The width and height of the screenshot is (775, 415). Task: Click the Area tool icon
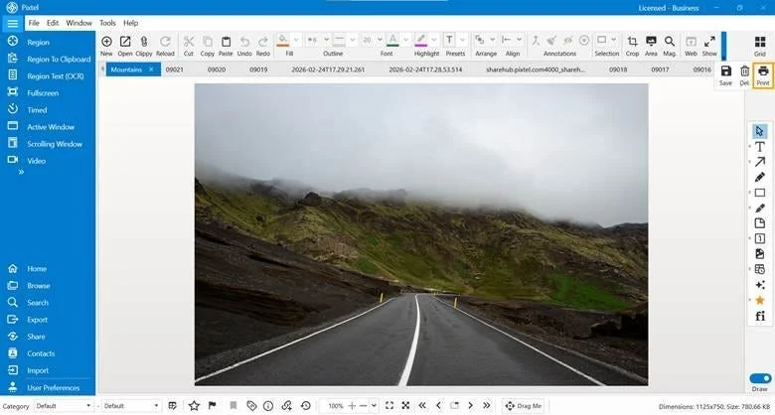651,42
